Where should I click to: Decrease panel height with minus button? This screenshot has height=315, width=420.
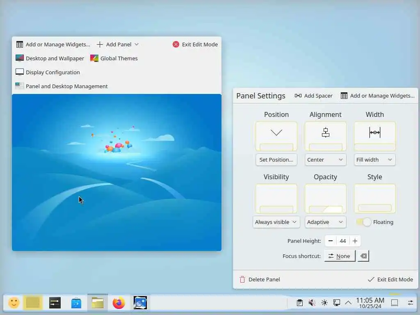331,241
